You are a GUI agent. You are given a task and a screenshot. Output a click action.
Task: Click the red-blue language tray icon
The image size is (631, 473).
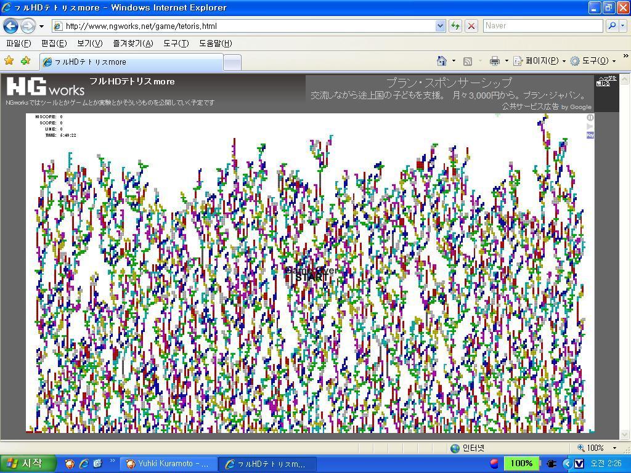point(494,464)
